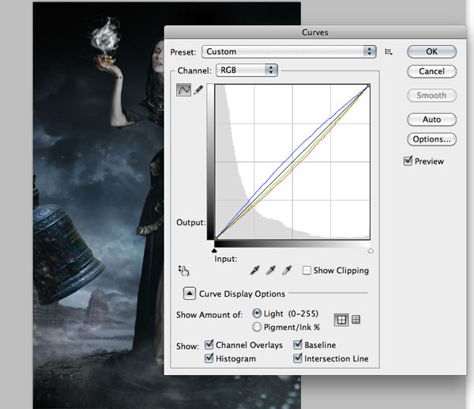Activate the on-image targeted adjustment tool

183,271
